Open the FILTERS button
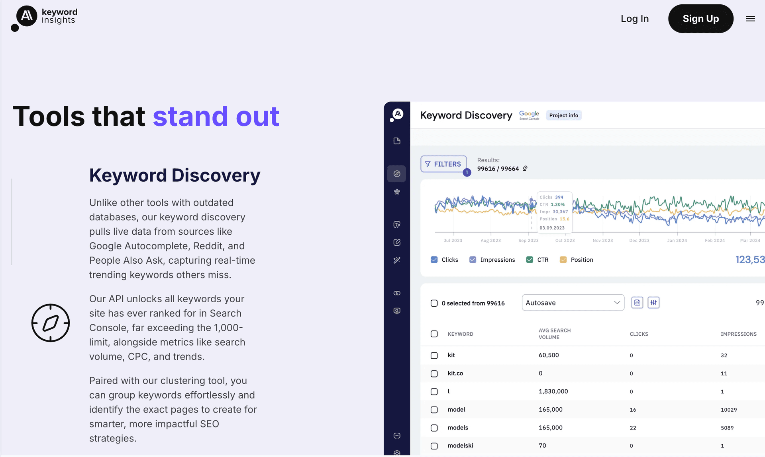The image size is (765, 457). coord(443,164)
